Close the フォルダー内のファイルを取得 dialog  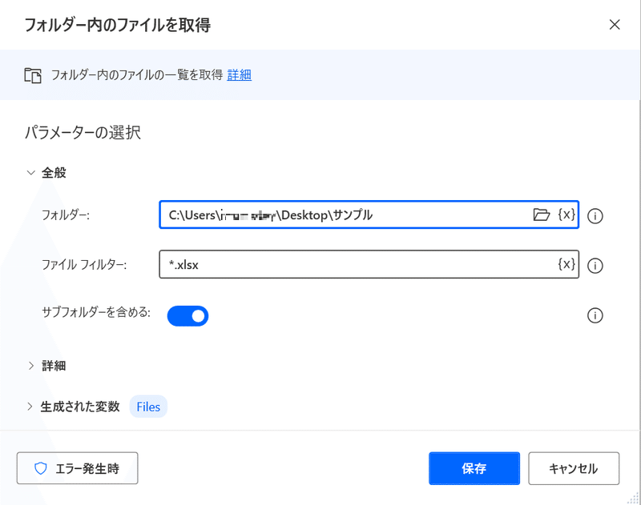[x=615, y=25]
